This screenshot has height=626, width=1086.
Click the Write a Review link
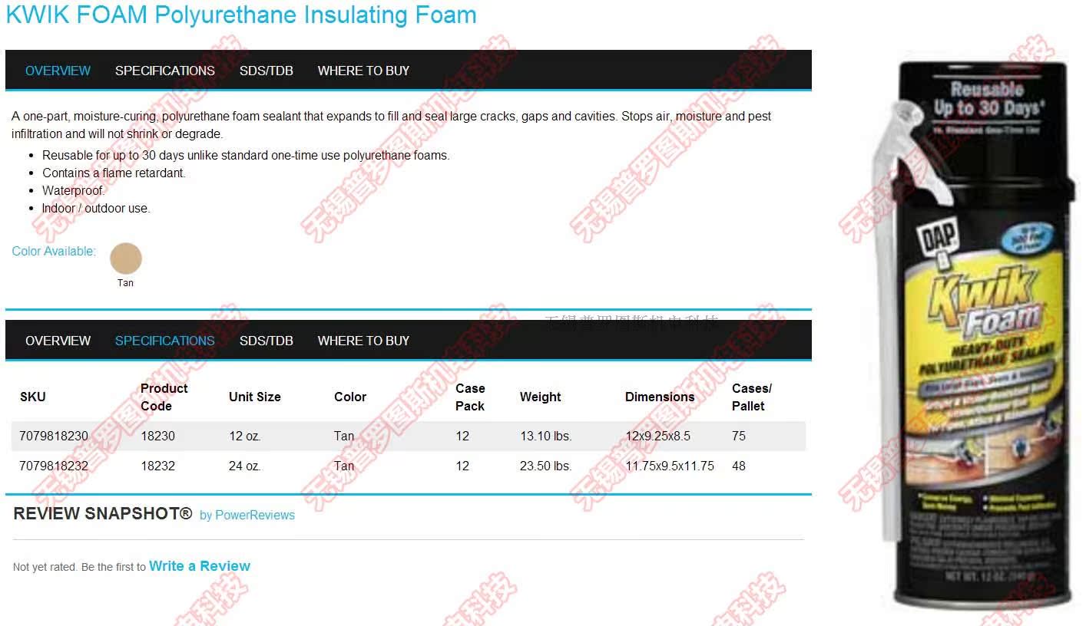(200, 566)
